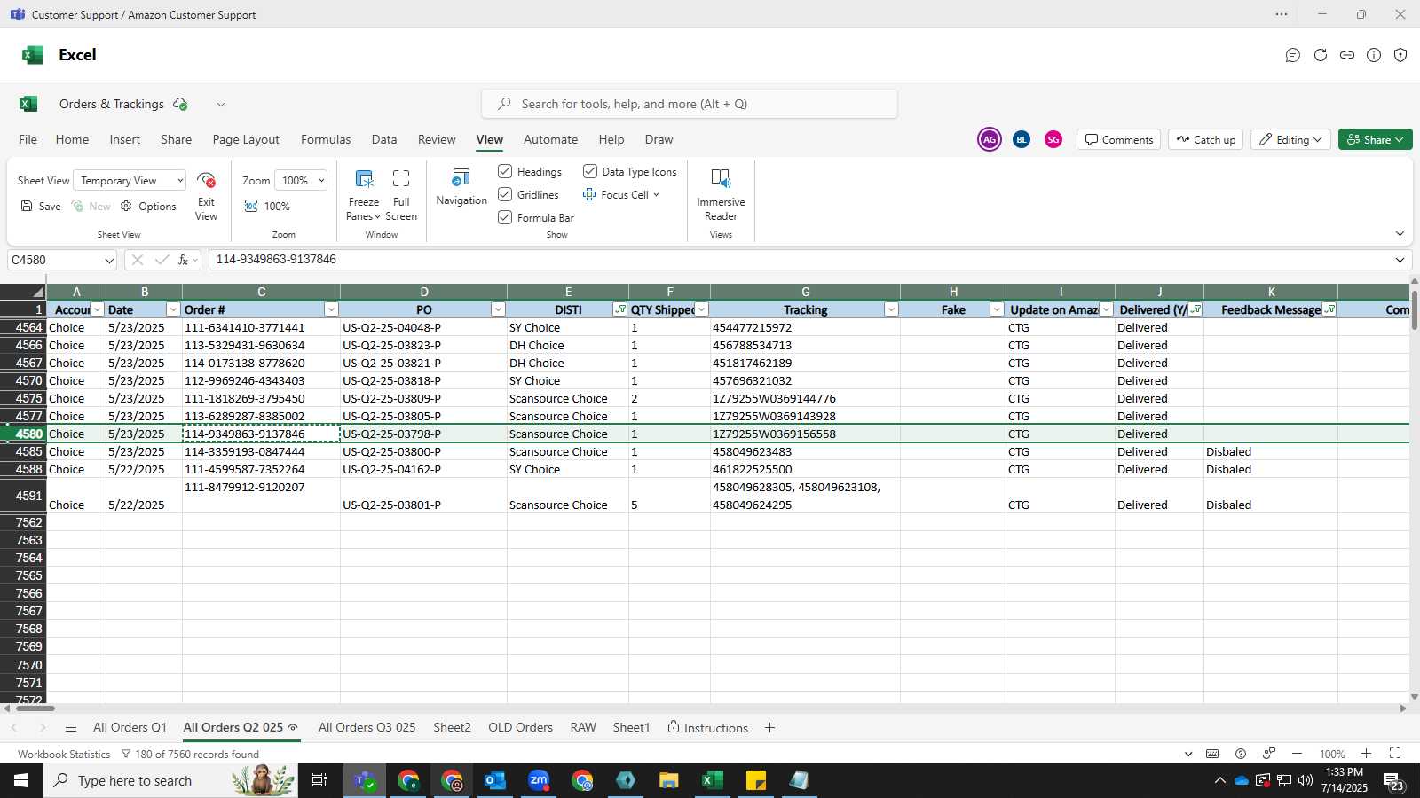Click Microsoft Teams taskbar icon

point(365,780)
